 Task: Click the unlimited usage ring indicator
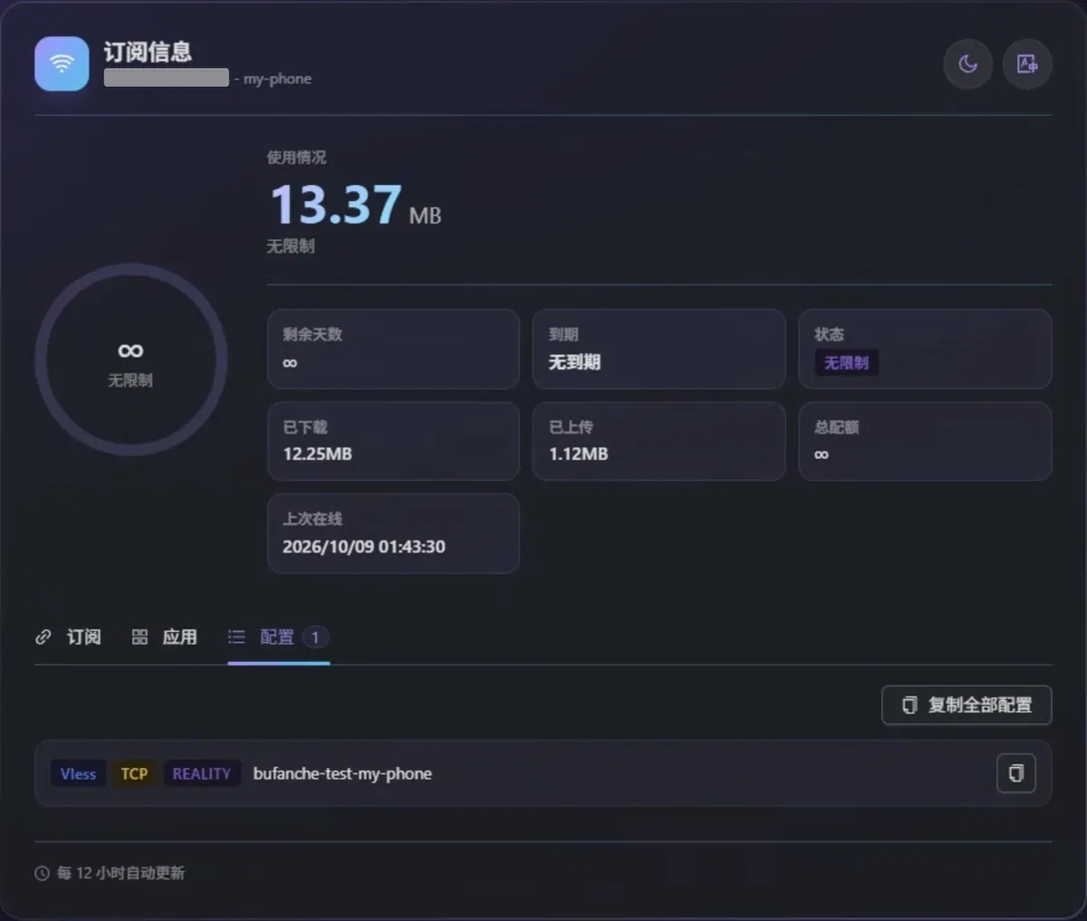coord(131,360)
